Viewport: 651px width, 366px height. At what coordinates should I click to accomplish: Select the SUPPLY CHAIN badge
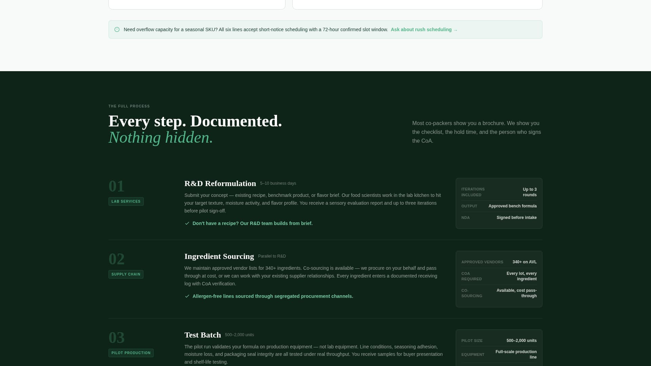(126, 274)
